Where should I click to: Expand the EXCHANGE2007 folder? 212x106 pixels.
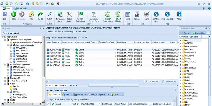pyautogui.click(x=180, y=96)
